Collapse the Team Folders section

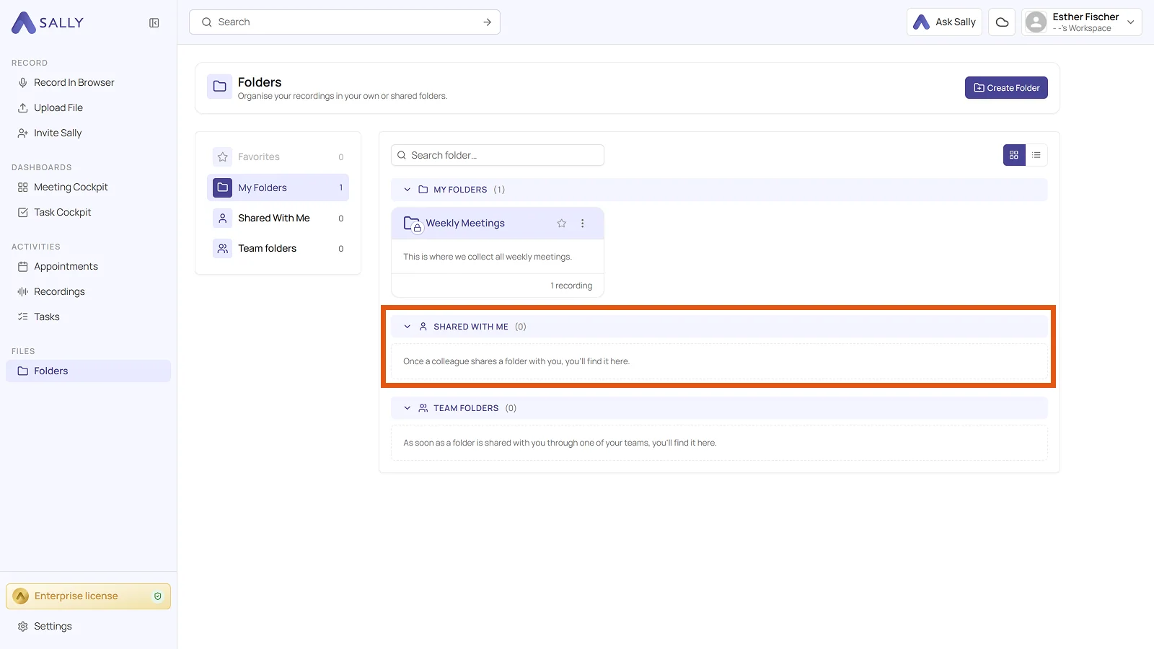pyautogui.click(x=408, y=408)
